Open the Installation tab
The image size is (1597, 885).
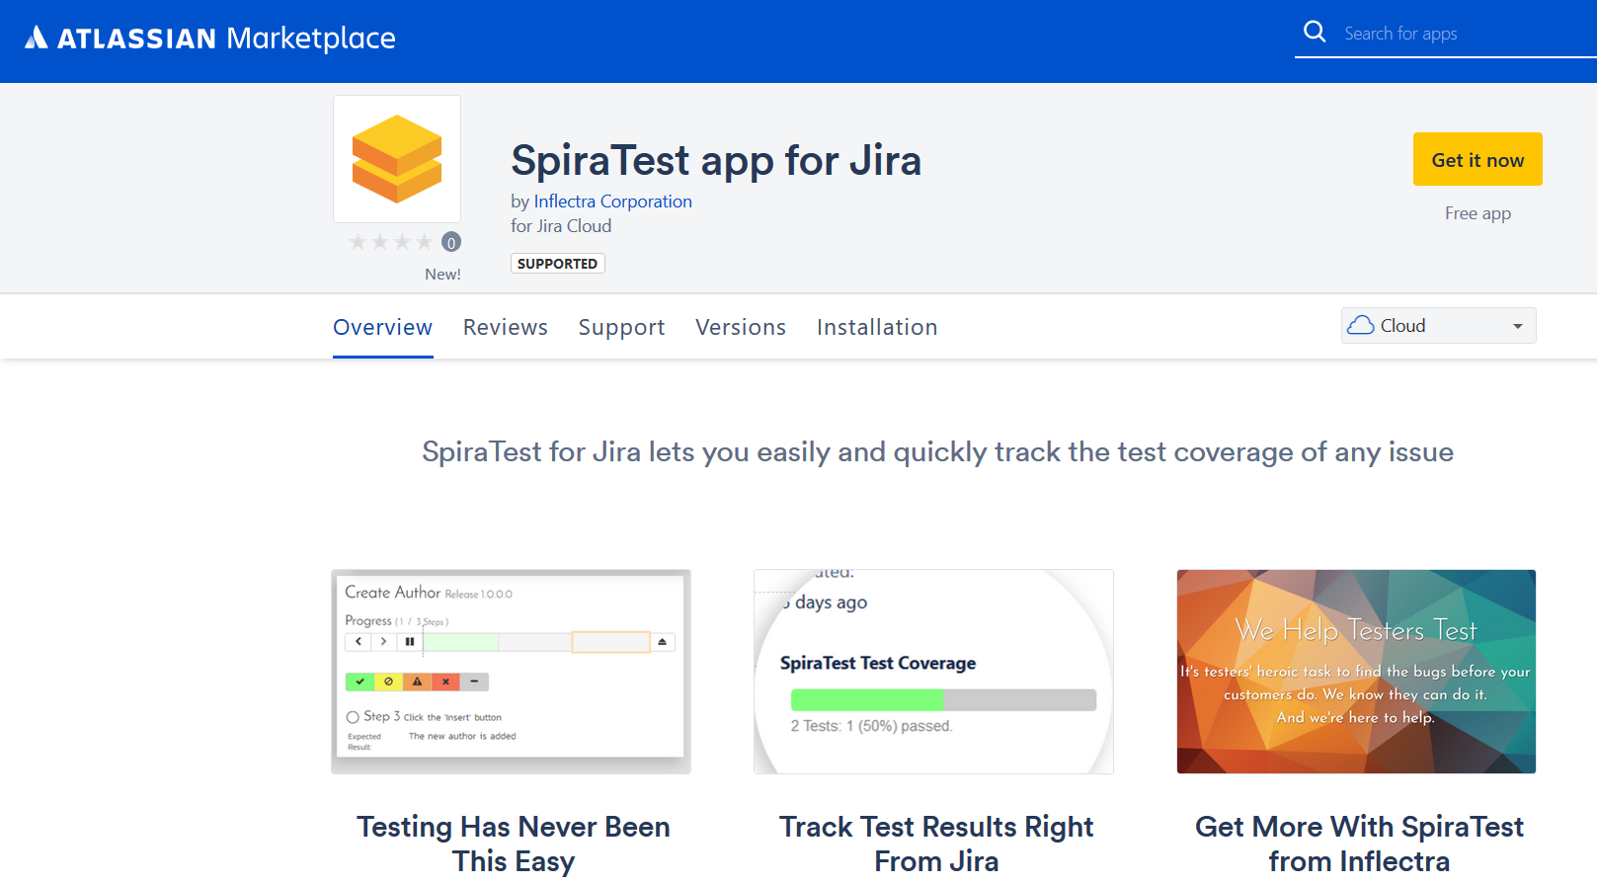(876, 327)
